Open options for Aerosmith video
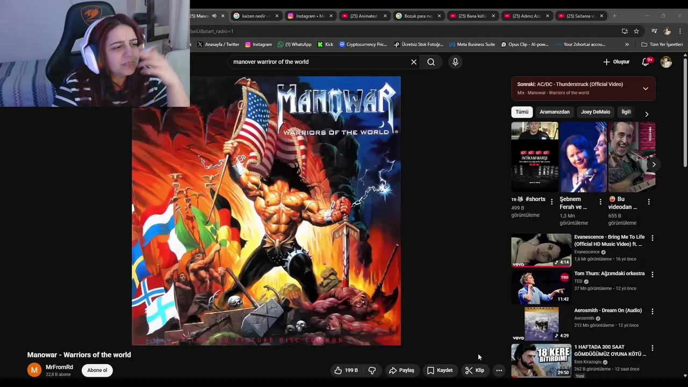Screen dimensions: 688x387 [653, 311]
